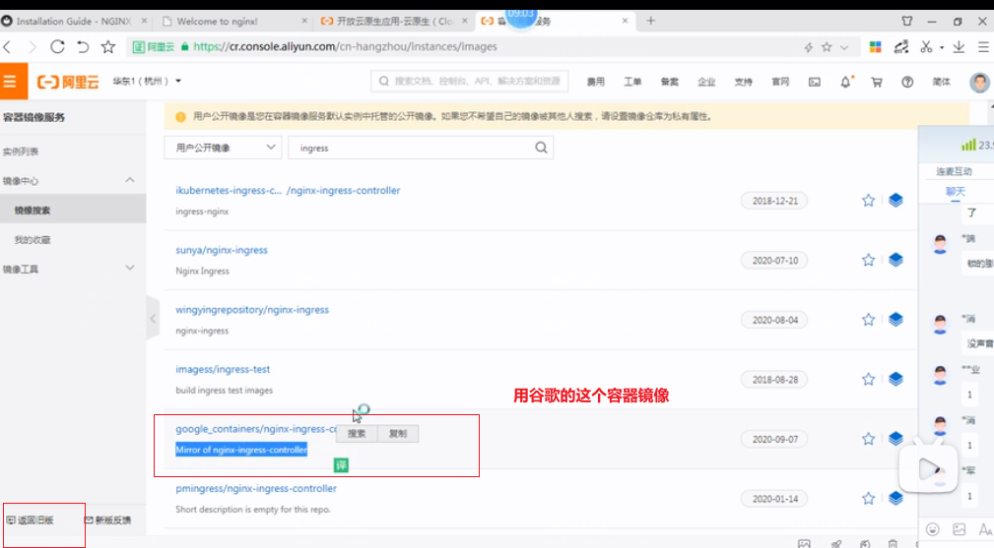Open the 华东1(杭州) region dropdown
Image resolution: width=994 pixels, height=548 pixels.
[x=147, y=81]
